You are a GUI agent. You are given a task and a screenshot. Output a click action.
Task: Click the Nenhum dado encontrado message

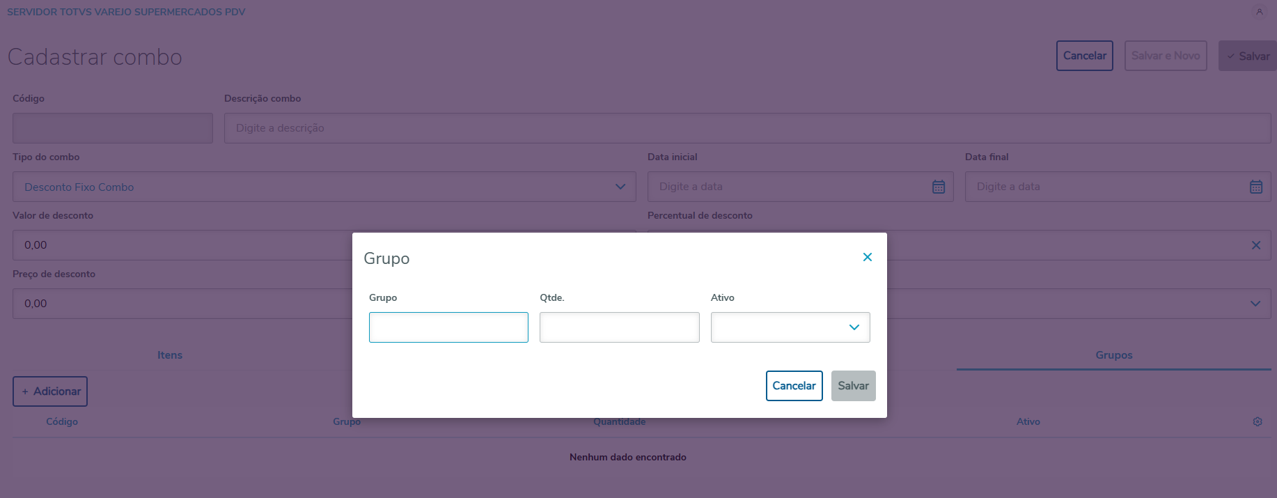click(x=628, y=457)
